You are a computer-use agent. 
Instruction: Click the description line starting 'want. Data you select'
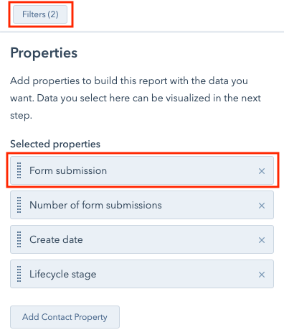pyautogui.click(x=136, y=98)
